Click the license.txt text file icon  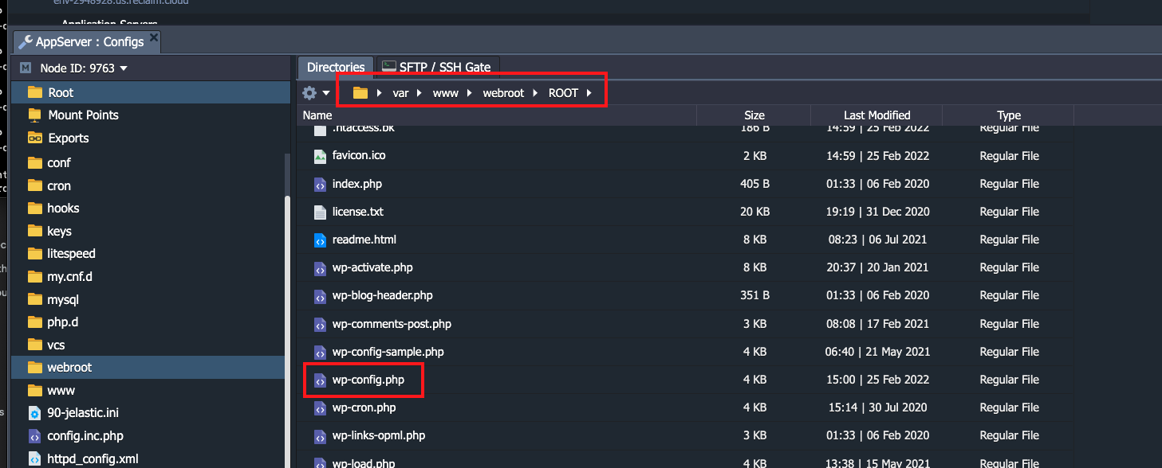click(320, 212)
